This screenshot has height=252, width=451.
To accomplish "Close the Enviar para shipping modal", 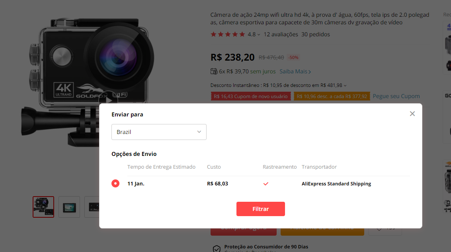I will click(412, 113).
